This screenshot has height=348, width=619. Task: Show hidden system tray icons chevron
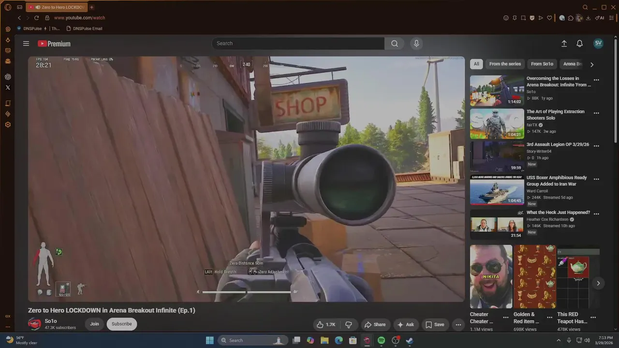(559, 340)
